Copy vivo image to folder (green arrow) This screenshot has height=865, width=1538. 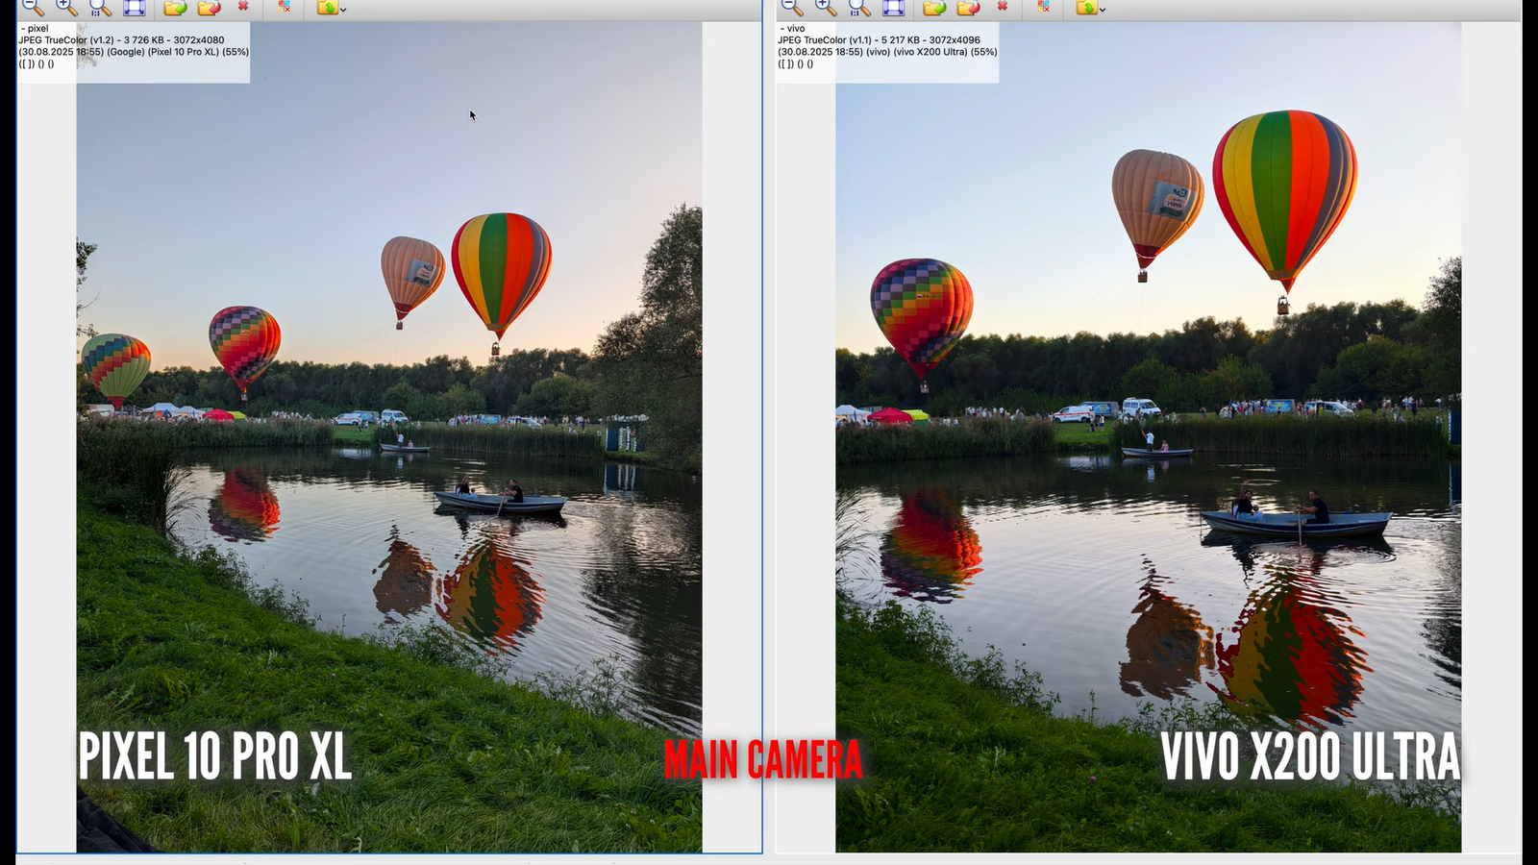pos(934,8)
